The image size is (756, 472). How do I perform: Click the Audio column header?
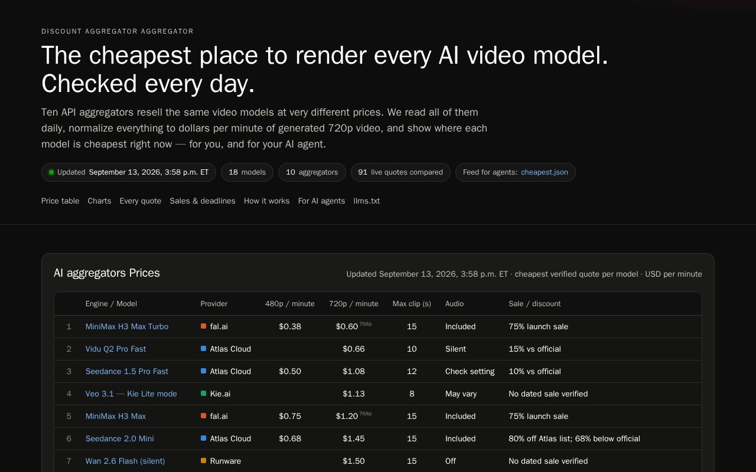click(454, 304)
